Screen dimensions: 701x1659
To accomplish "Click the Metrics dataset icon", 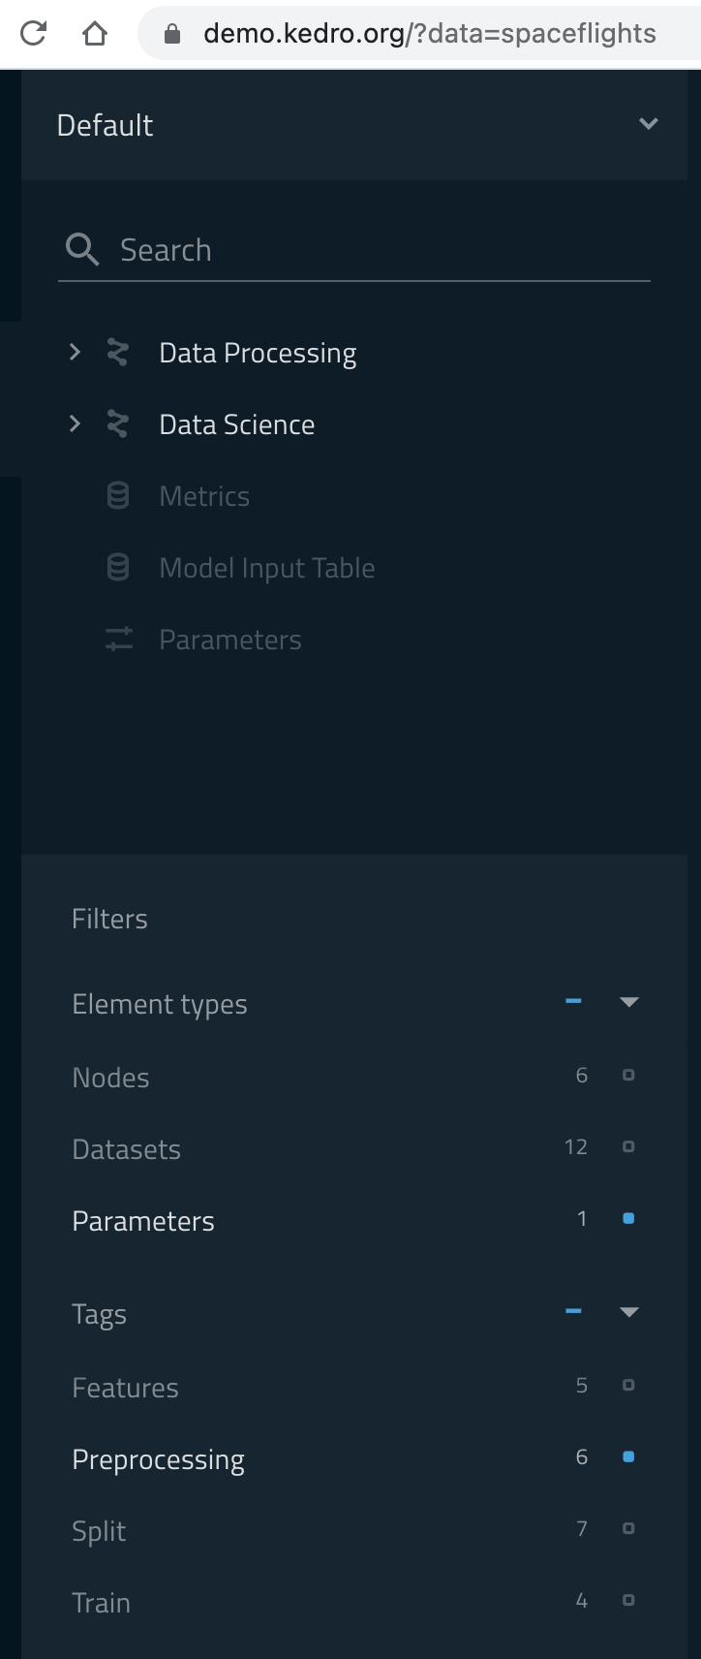I will coord(118,496).
